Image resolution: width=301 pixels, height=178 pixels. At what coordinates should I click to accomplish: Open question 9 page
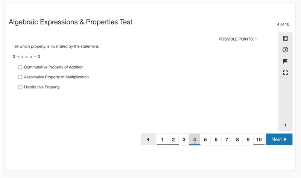click(248, 139)
